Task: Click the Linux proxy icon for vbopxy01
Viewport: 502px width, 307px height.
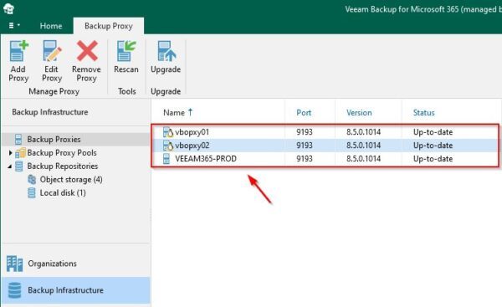Action: click(x=168, y=132)
